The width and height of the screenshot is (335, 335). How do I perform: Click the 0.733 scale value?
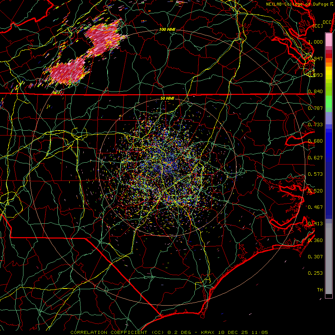[x=315, y=125]
